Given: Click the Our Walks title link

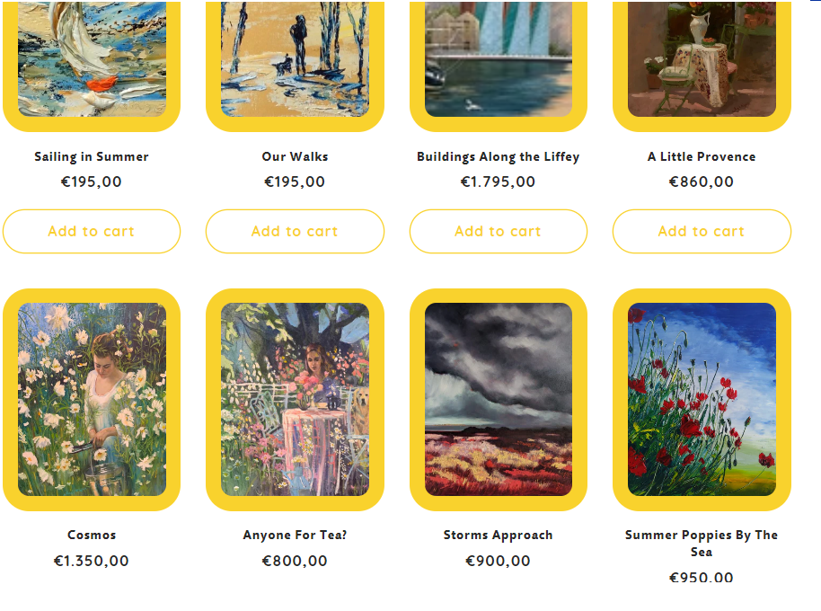Looking at the screenshot, I should tap(295, 156).
